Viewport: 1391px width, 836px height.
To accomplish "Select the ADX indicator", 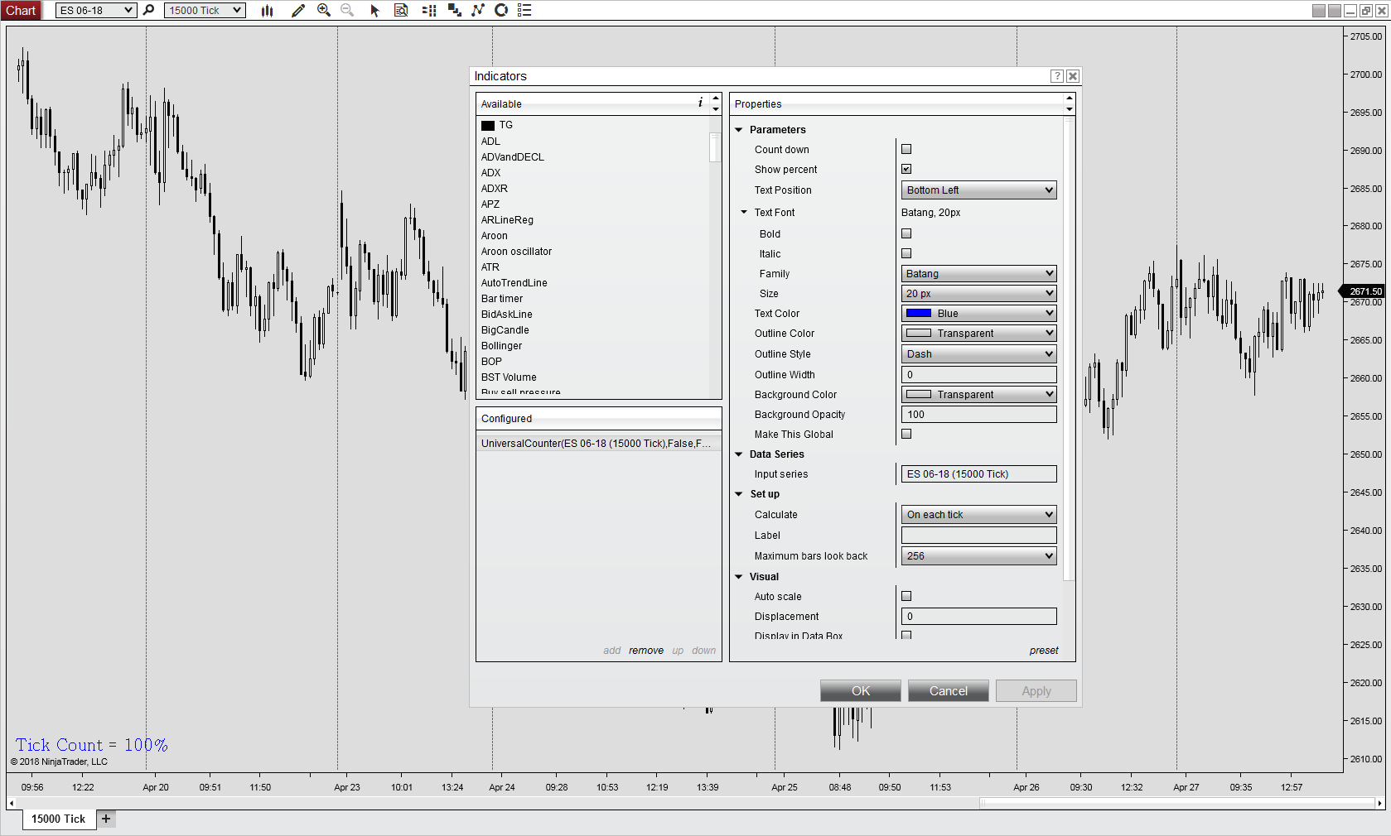I will 491,173.
